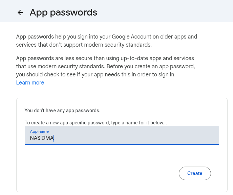Click the "App passwords" page heading
The image size is (233, 195).
point(63,13)
